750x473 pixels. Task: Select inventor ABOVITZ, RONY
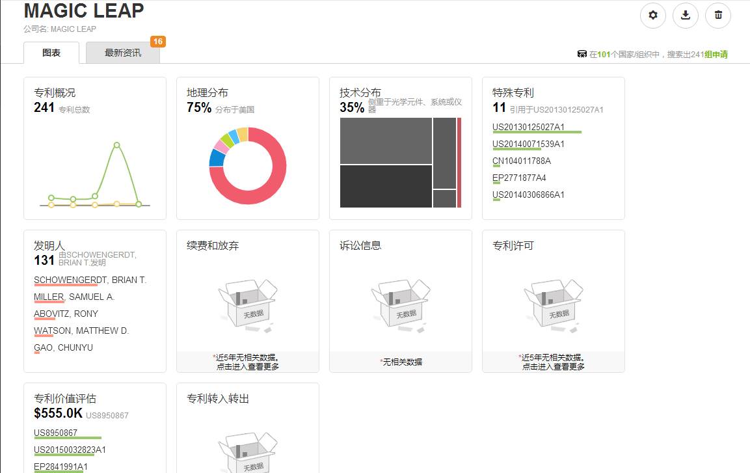click(x=66, y=314)
